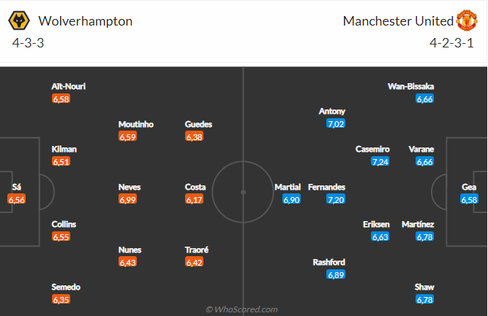Click Fernandes' 7,20 rating badge

pos(336,199)
